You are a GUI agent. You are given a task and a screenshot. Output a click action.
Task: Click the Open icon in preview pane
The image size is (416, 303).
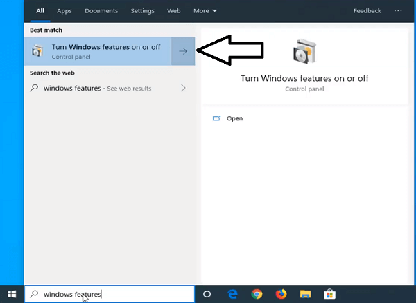point(216,118)
